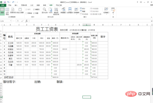Viewport: 153px width, 103px height.
Task: Switch to the Review (审阅) tab
Action: click(45, 5)
